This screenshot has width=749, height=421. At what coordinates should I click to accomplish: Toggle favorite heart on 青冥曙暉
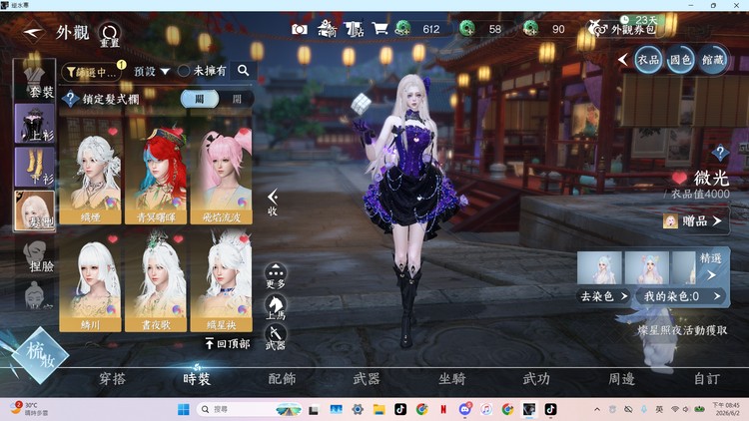click(x=178, y=131)
